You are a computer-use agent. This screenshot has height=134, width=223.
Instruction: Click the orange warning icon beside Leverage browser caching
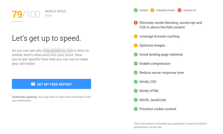(136, 36)
